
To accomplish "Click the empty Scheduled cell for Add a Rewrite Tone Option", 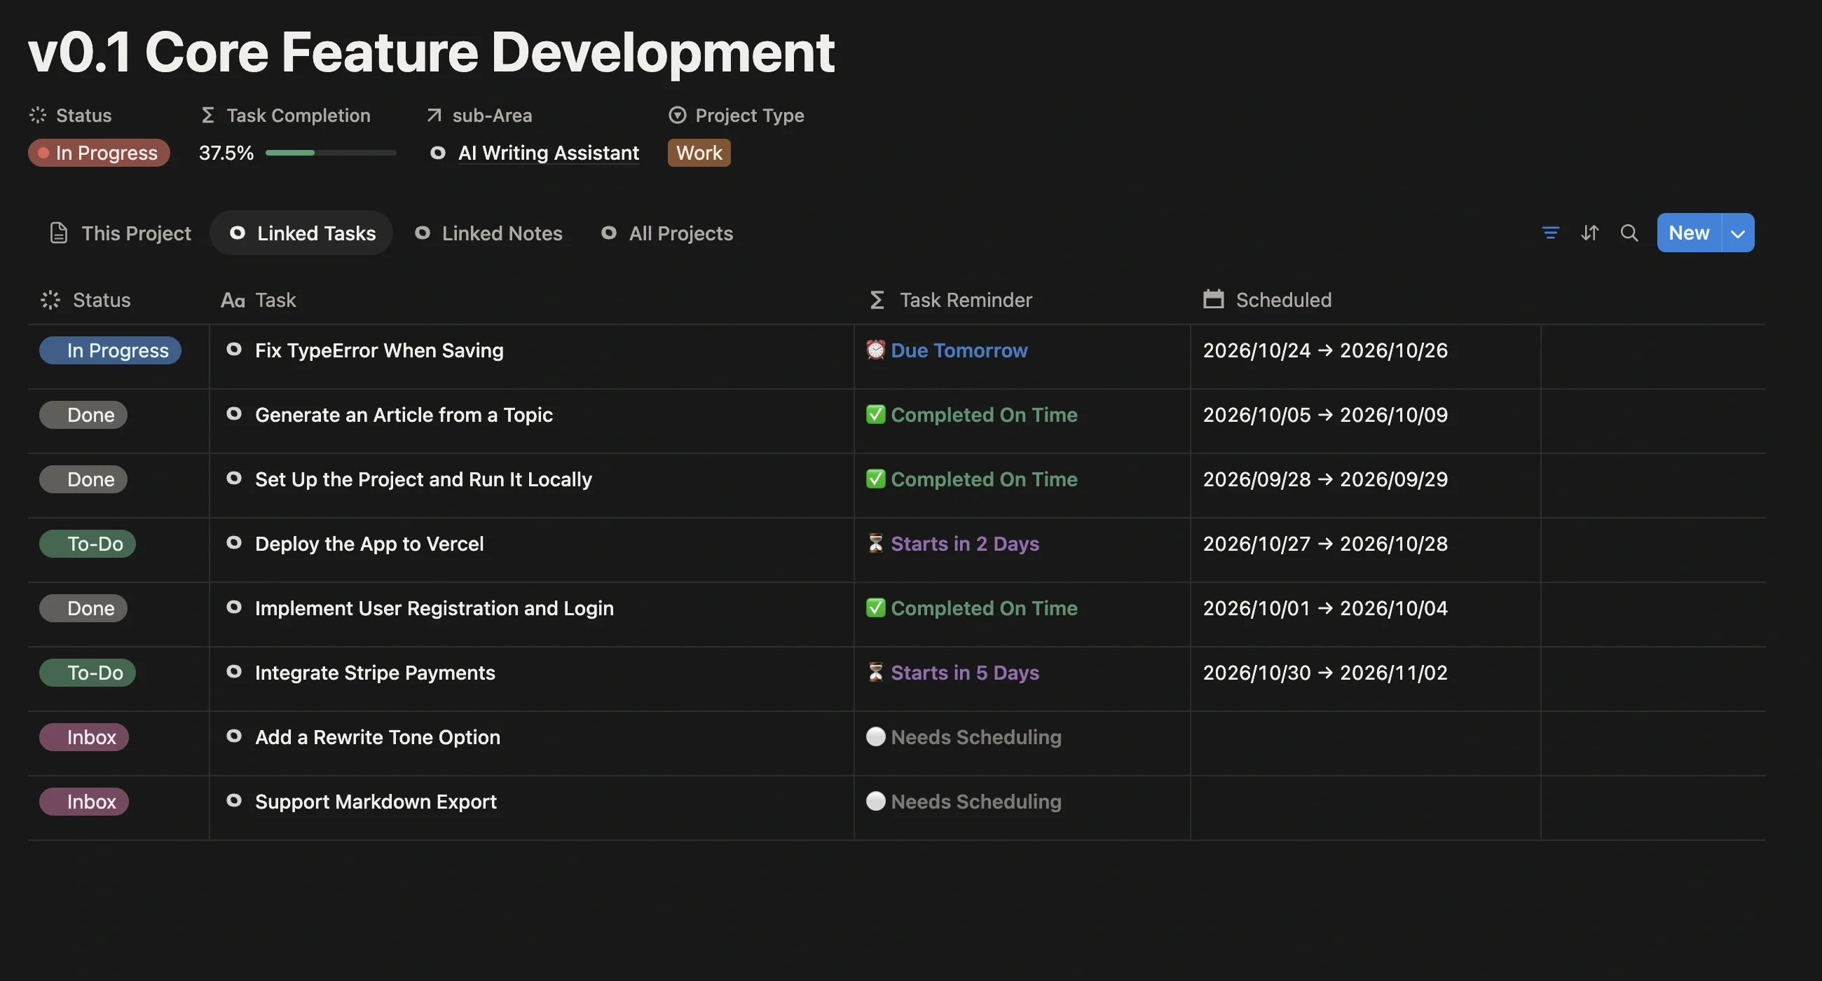I will [1365, 743].
